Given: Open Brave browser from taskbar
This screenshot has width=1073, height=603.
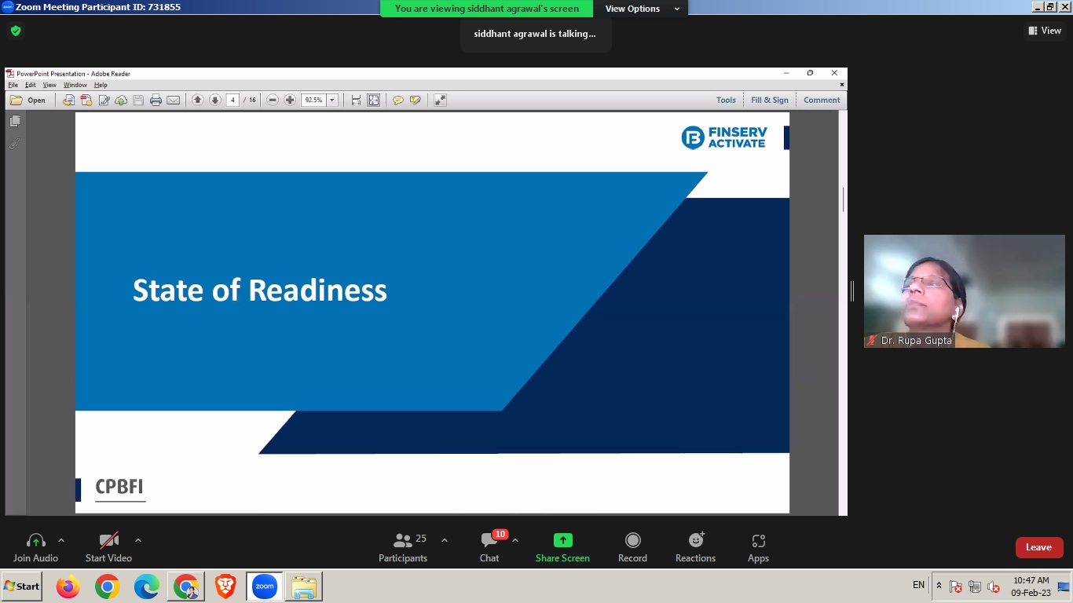Looking at the screenshot, I should pyautogui.click(x=225, y=587).
